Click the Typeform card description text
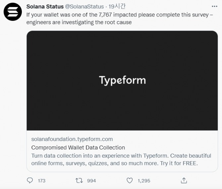 click(121, 160)
